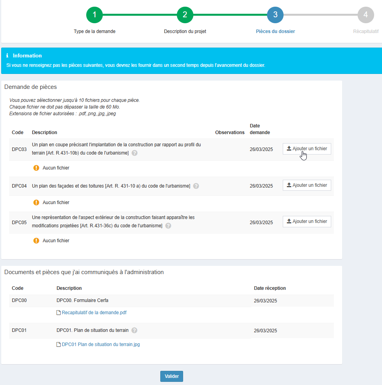
Task: Open Recapitulatif de la demande.pdf link
Action: tap(94, 313)
